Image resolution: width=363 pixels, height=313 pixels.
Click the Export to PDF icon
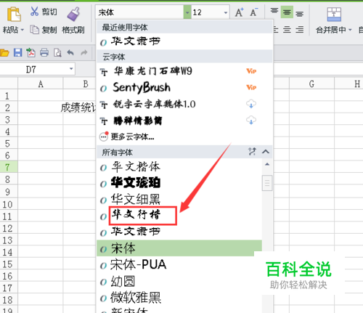pos(30,52)
